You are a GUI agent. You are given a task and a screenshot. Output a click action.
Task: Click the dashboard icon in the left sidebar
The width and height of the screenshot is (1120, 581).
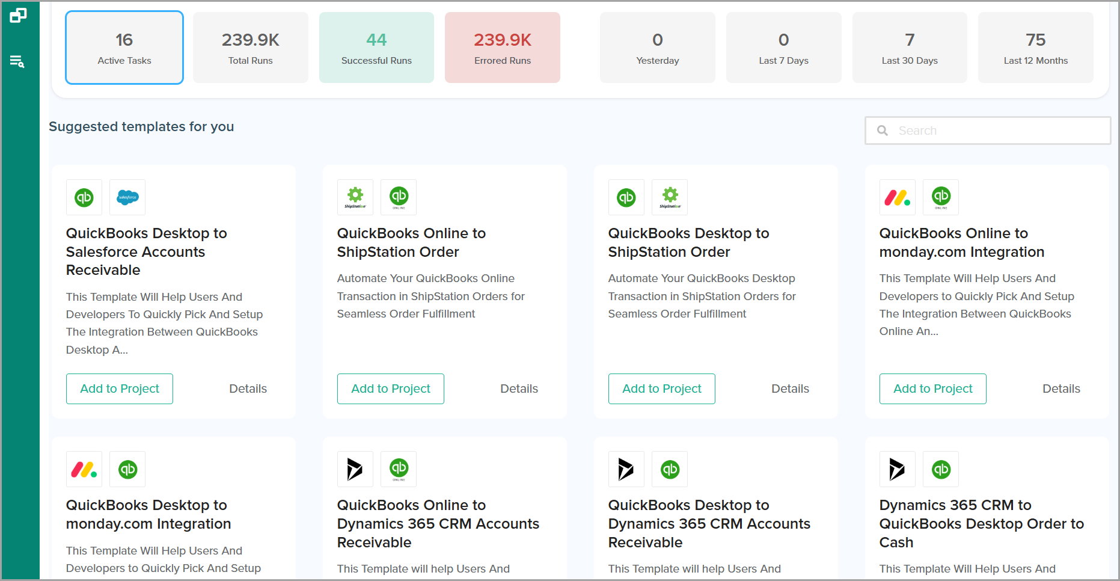click(x=18, y=16)
